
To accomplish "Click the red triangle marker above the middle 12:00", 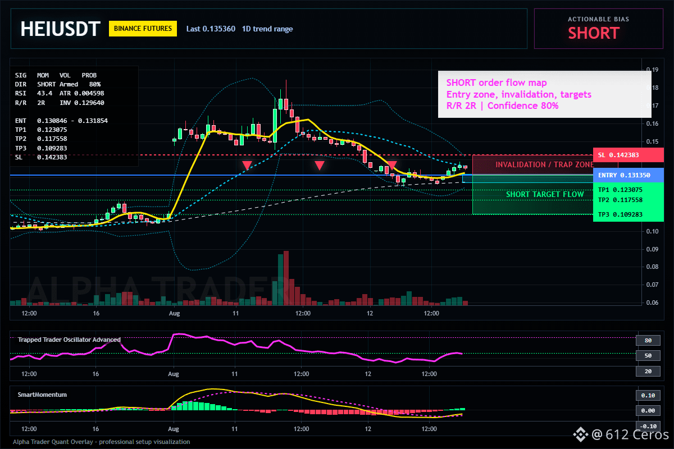I will coord(319,165).
